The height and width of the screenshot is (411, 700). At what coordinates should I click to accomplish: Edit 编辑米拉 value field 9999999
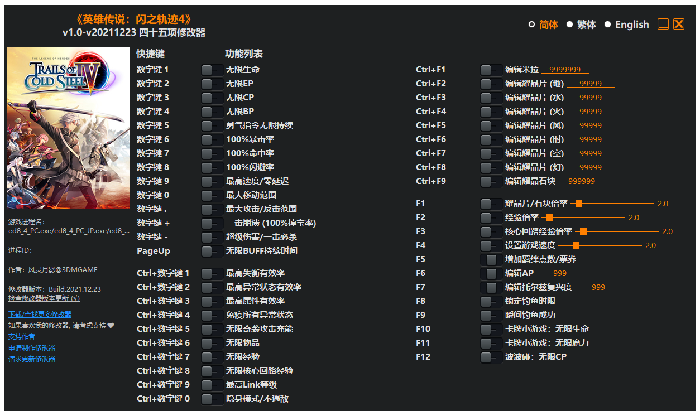click(565, 70)
